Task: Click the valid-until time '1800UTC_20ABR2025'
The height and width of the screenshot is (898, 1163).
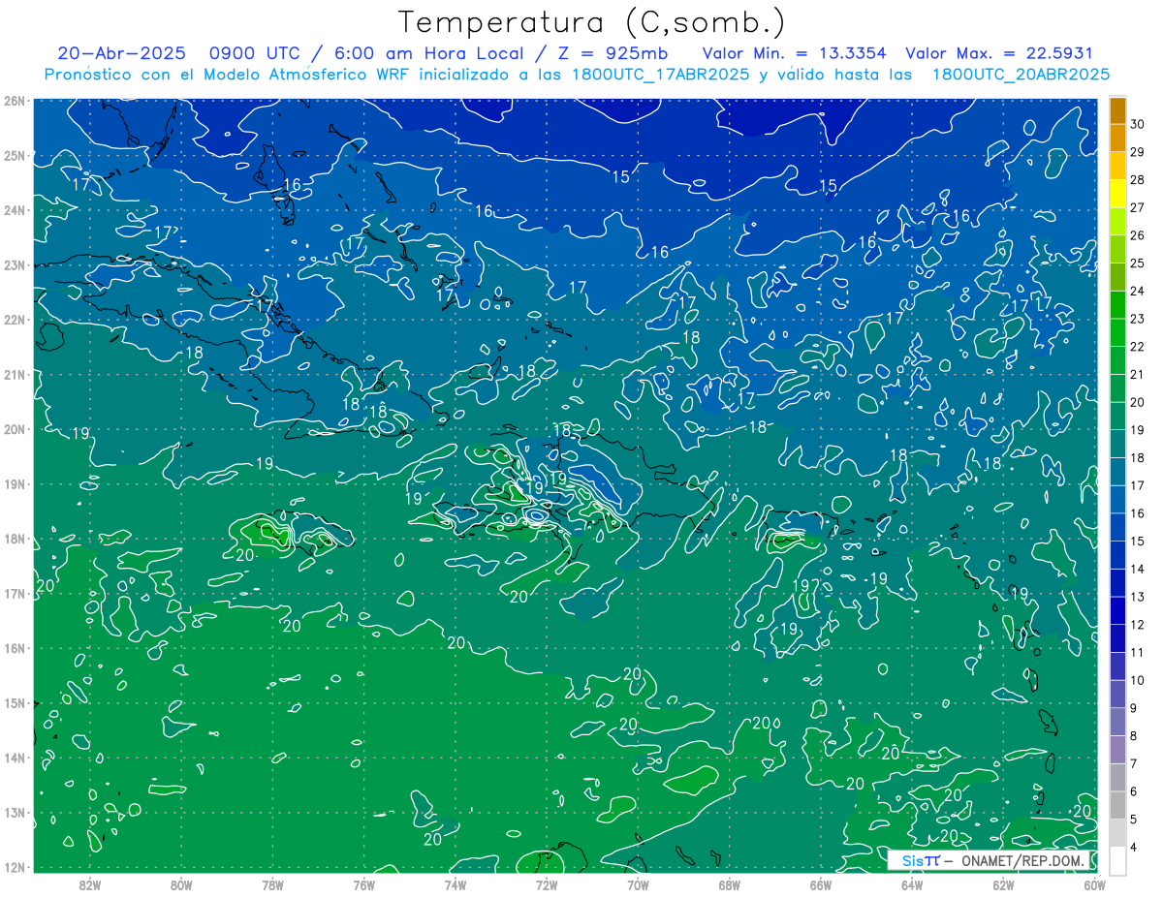Action: tap(1021, 75)
